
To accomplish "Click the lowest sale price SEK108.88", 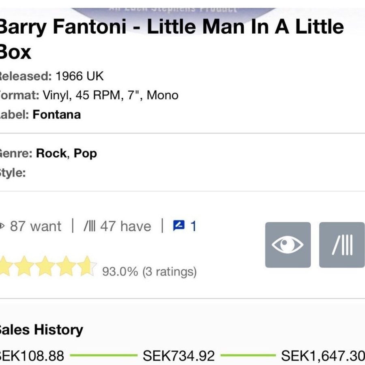I will coord(32,356).
